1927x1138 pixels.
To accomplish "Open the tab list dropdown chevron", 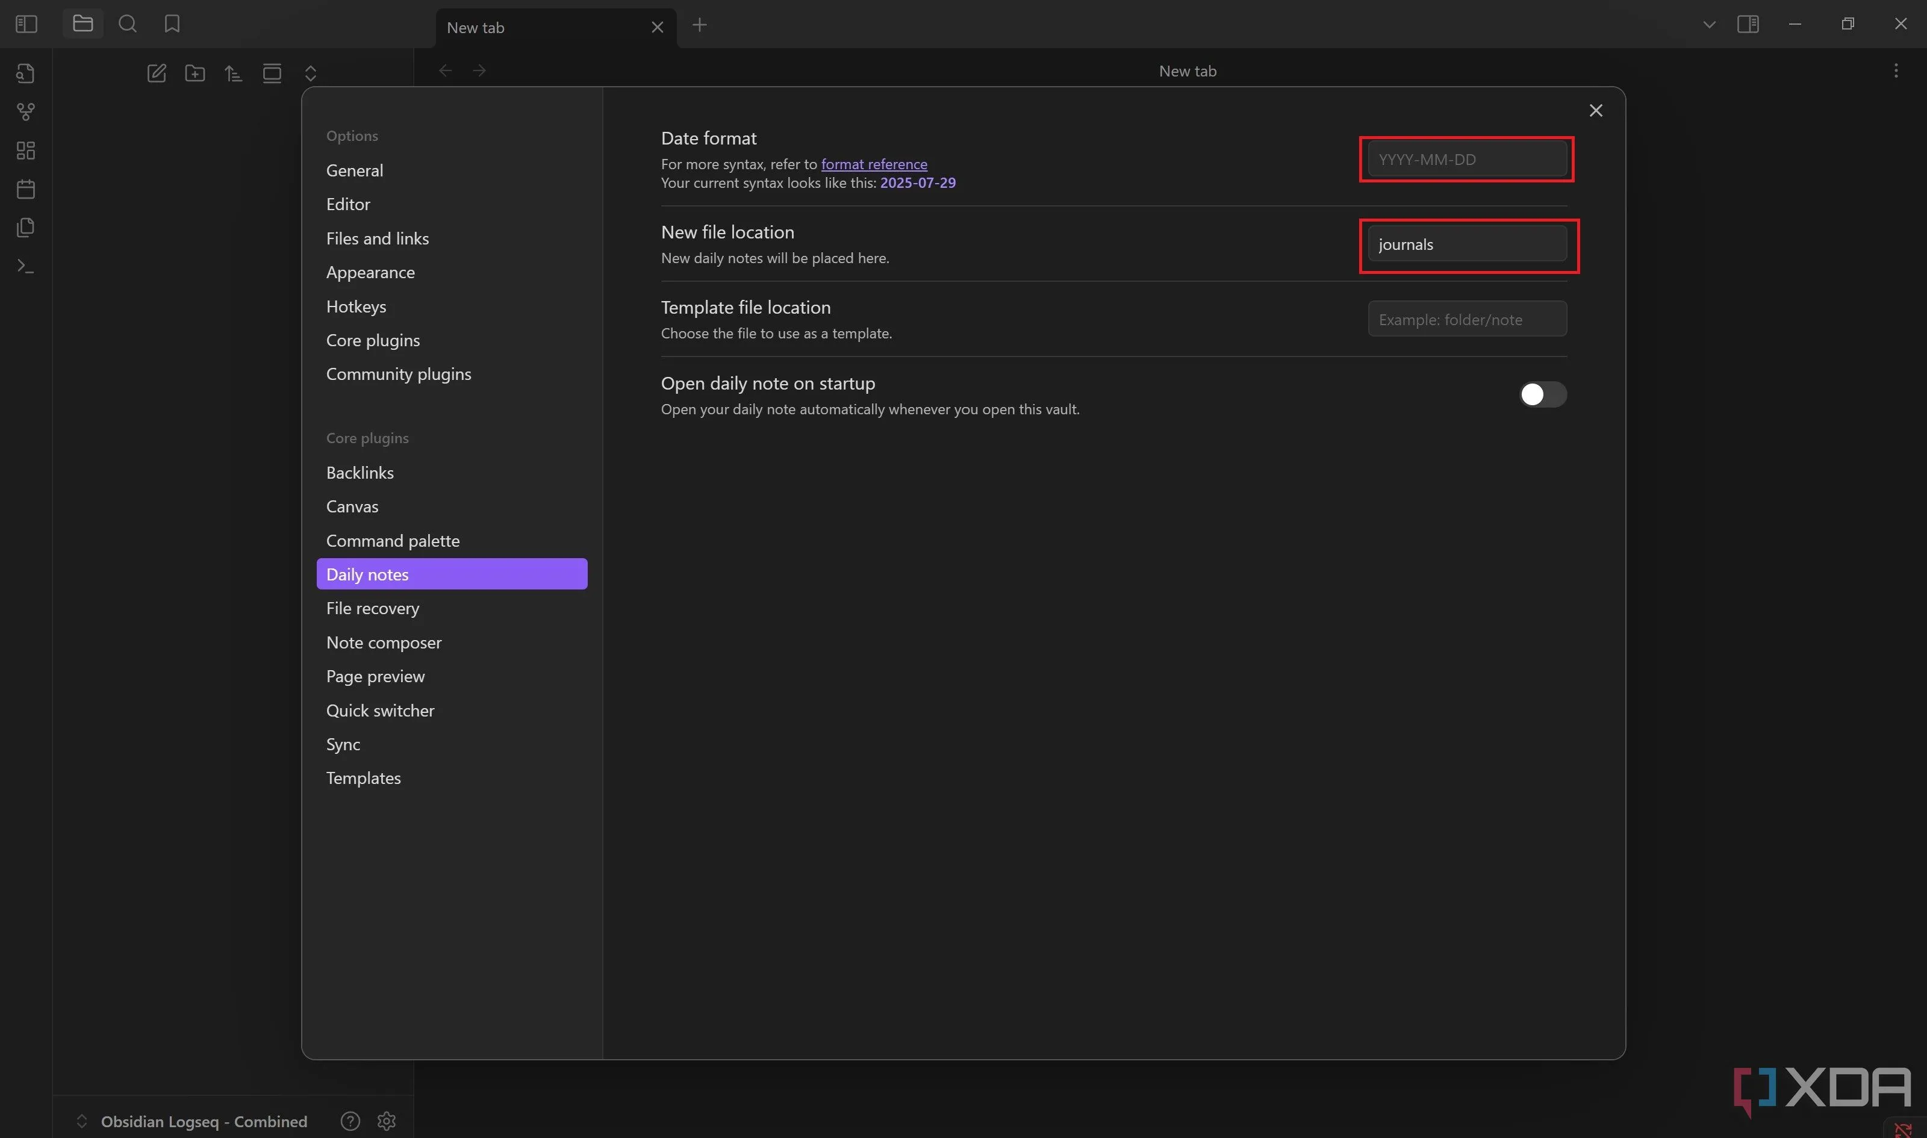I will (1708, 25).
